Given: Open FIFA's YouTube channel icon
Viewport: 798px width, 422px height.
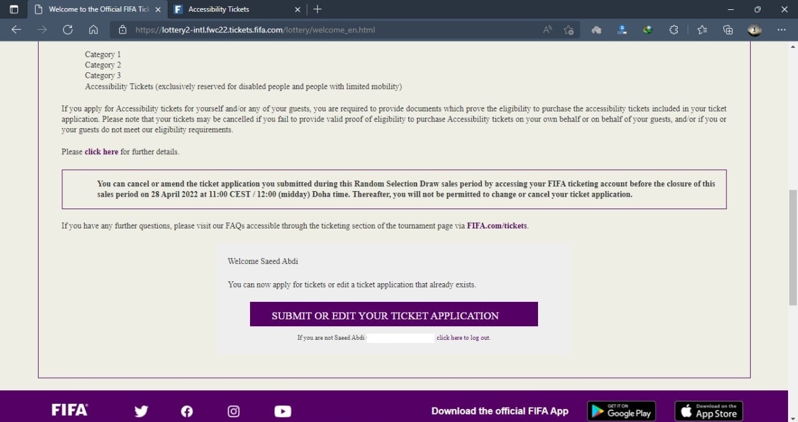Looking at the screenshot, I should (x=282, y=411).
